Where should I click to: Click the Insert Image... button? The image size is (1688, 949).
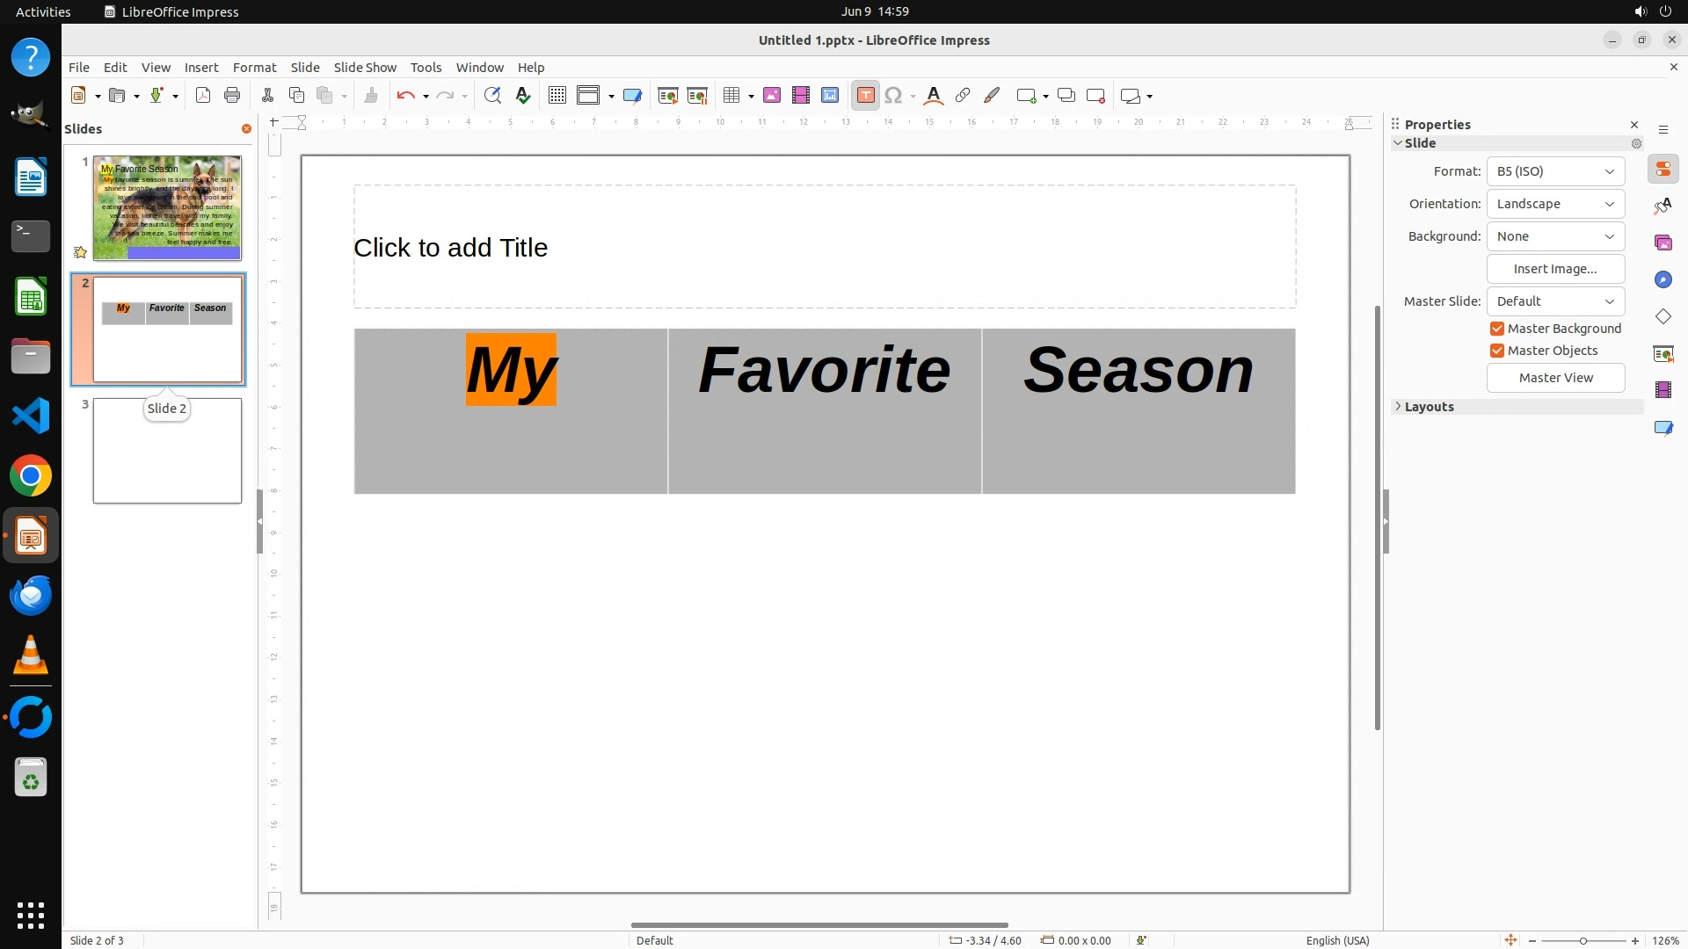click(x=1554, y=269)
